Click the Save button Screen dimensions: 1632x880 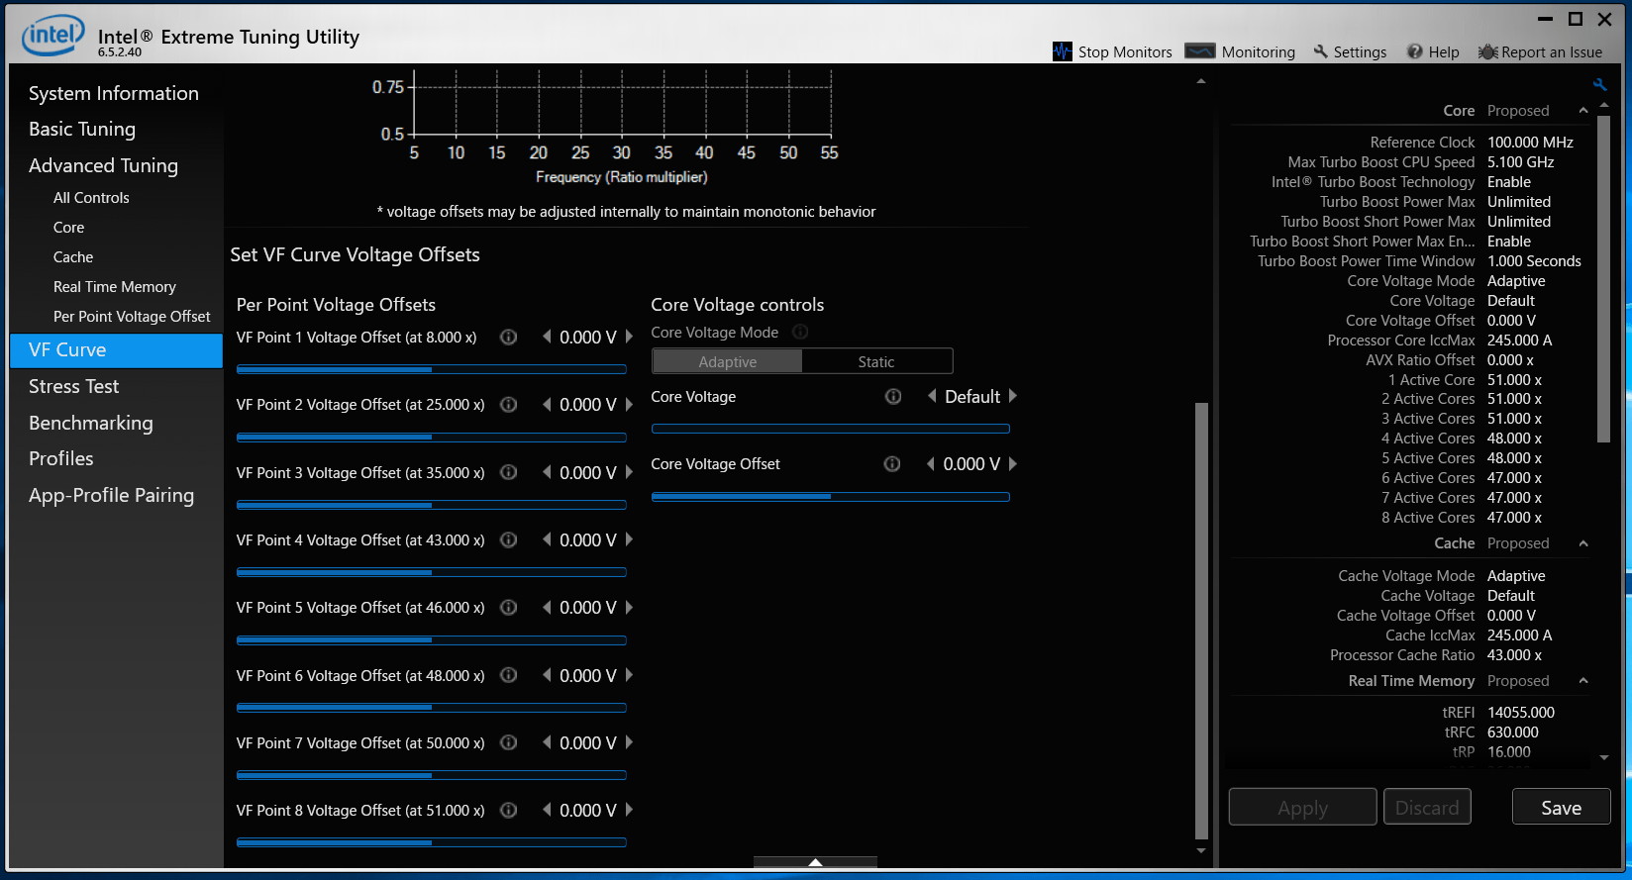[x=1561, y=807]
